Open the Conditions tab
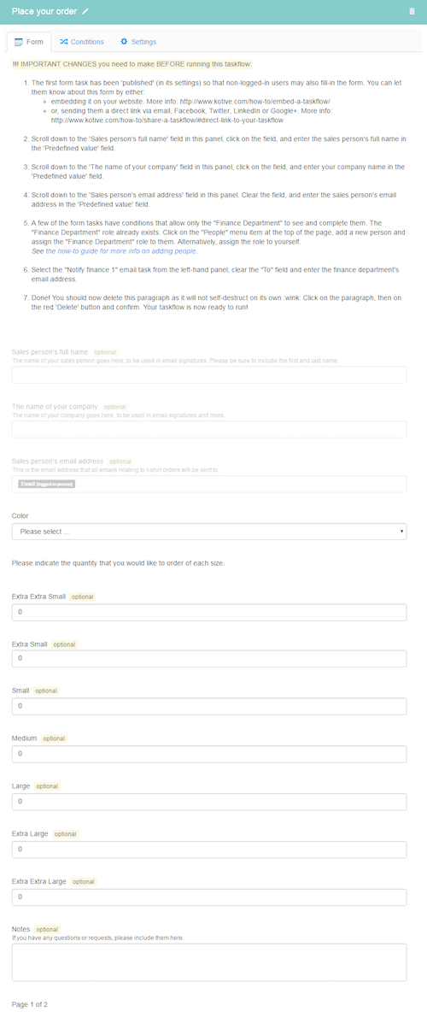The height and width of the screenshot is (1029, 427). pyautogui.click(x=81, y=41)
